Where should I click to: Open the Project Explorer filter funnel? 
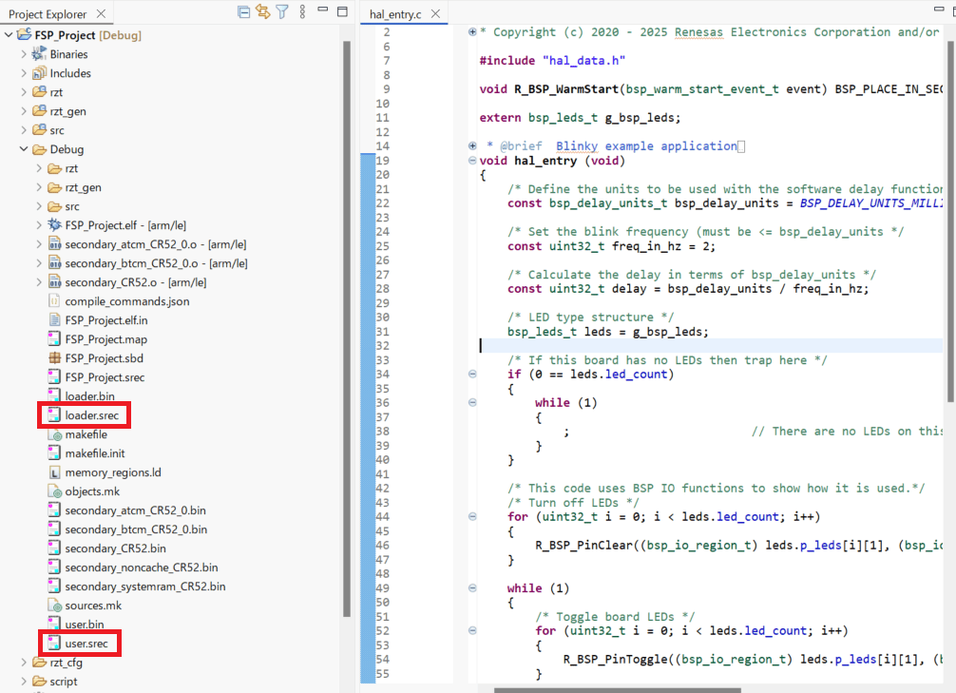281,10
